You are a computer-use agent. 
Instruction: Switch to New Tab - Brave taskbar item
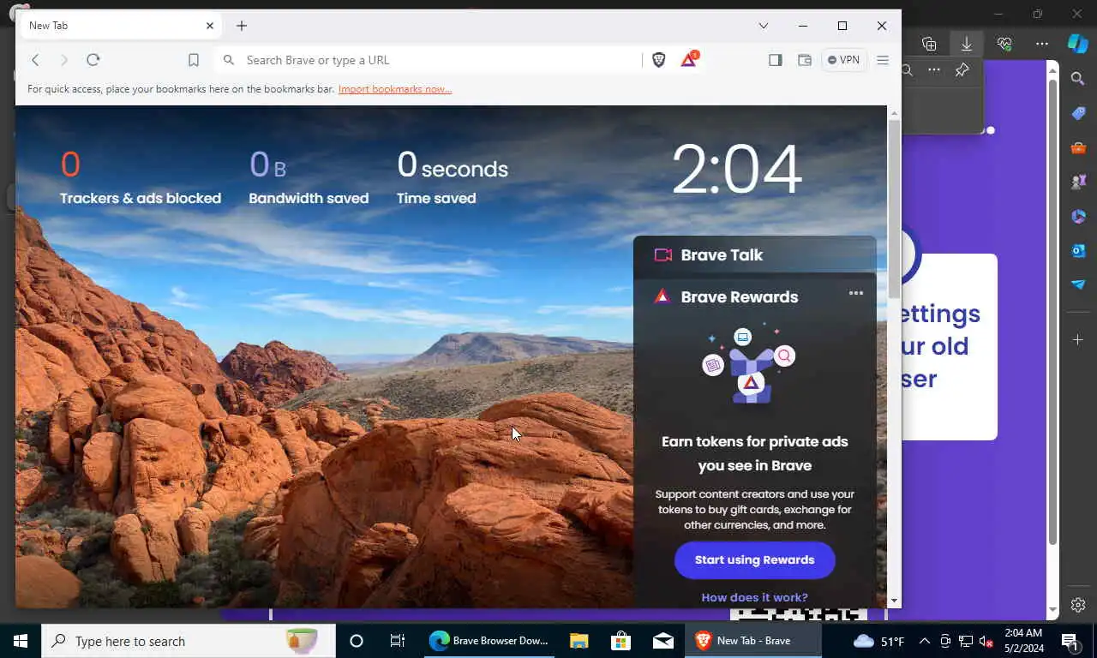click(x=753, y=641)
